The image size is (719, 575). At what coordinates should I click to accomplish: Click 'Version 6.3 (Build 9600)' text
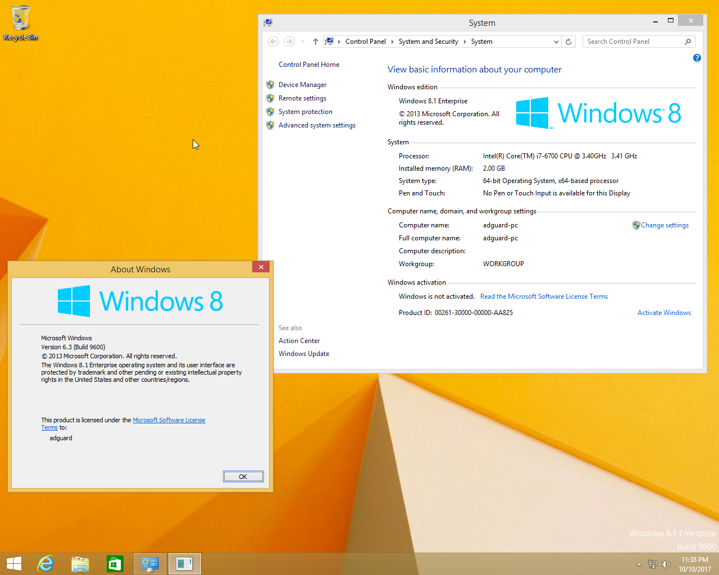point(73,347)
